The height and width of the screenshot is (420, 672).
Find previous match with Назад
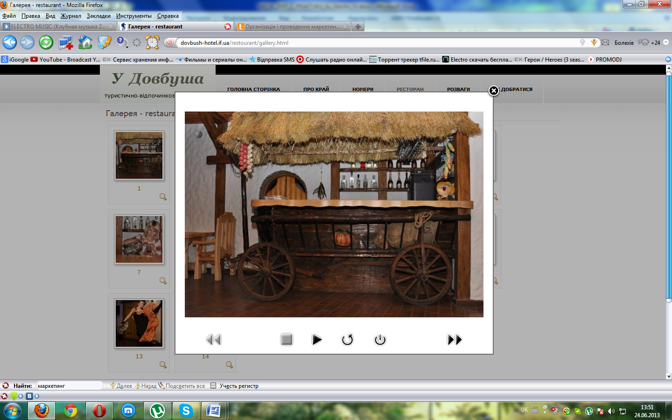146,385
